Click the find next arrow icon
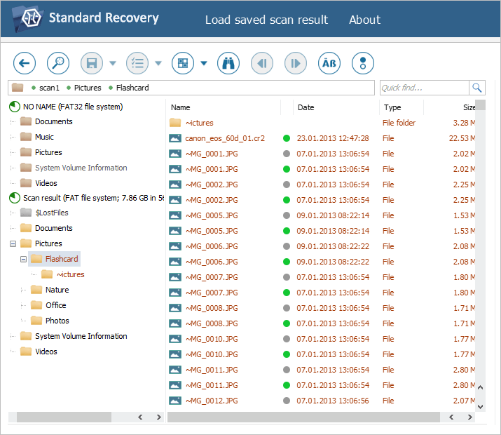Image resolution: width=501 pixels, height=435 pixels. click(296, 63)
